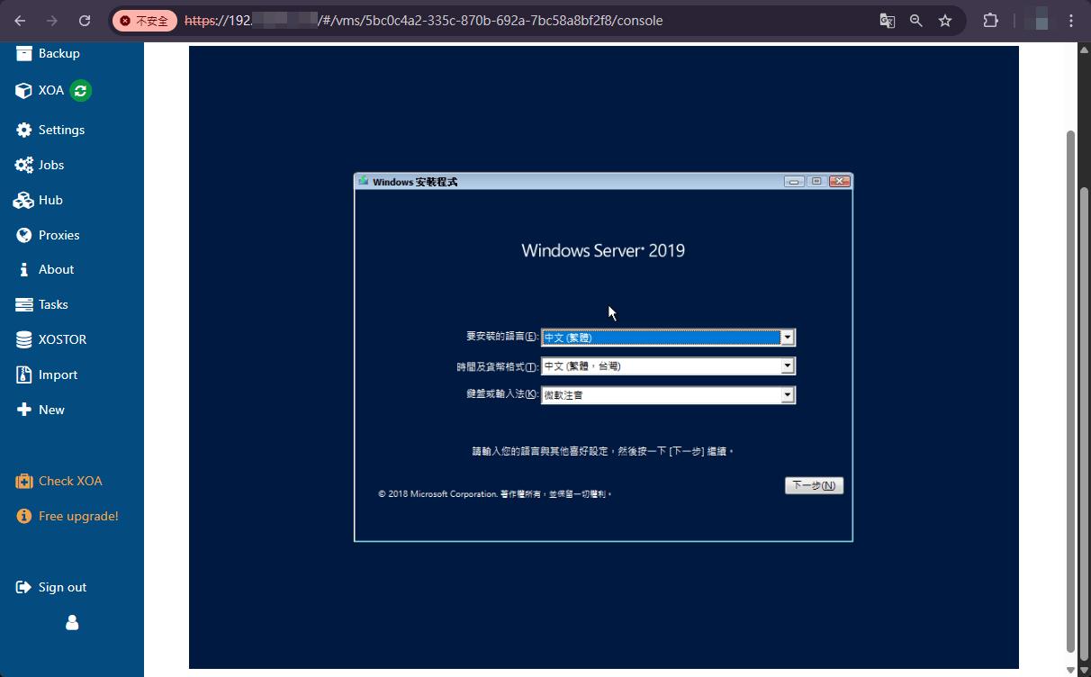Screen dimensions: 1091x677
Task: Click the Tasks list icon
Action: point(23,304)
